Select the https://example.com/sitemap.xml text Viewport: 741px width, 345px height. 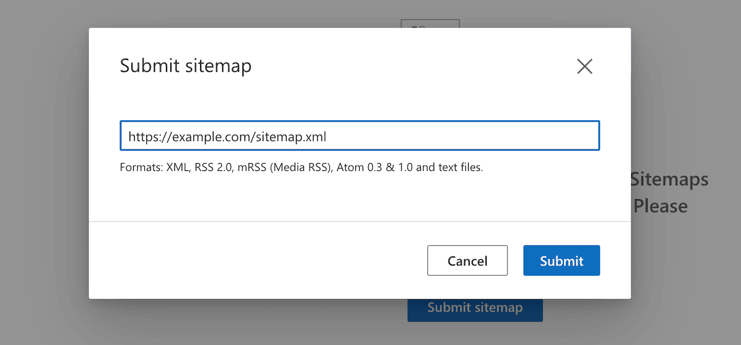click(x=227, y=136)
